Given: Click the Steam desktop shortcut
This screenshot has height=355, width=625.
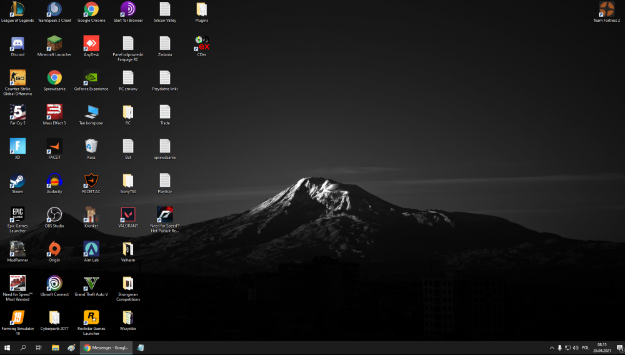Looking at the screenshot, I should (17, 181).
